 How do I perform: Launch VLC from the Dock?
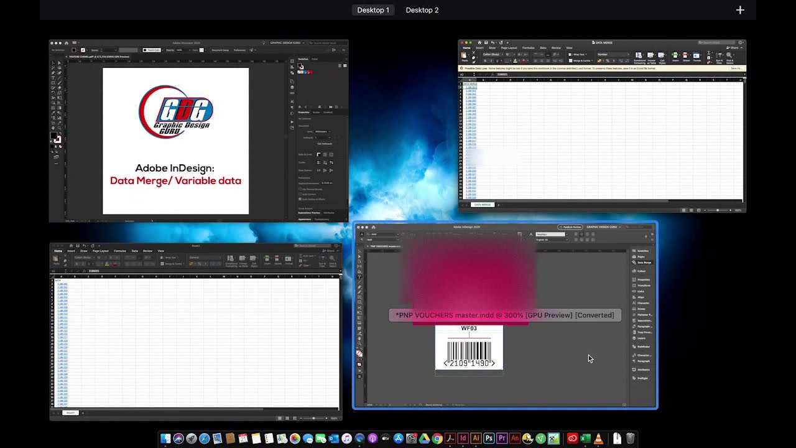tap(598, 439)
